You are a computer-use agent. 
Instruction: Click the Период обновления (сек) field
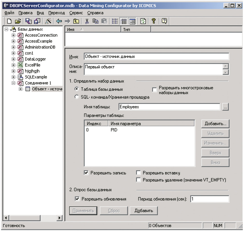210,199
